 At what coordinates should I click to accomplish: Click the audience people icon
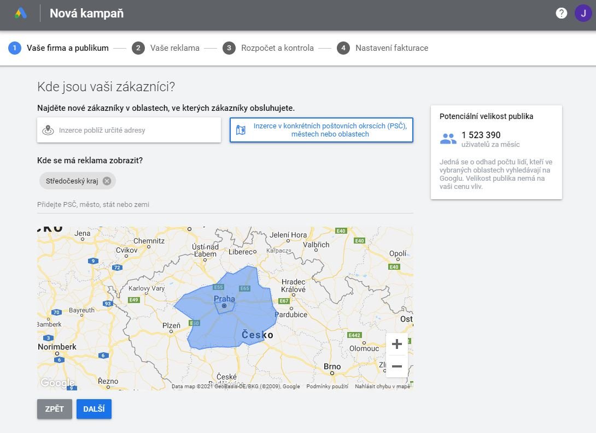[448, 139]
